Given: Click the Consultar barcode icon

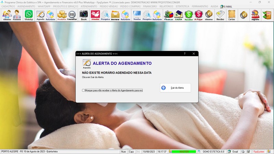Looking at the screenshot, I should point(72,15).
